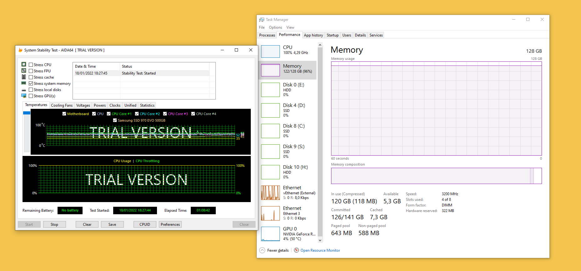Open the Options menu in Task Manager

point(275,27)
